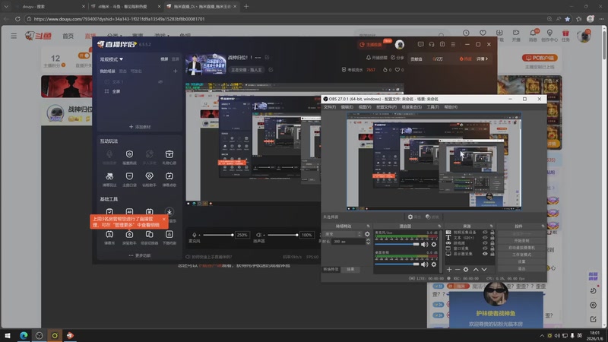Toggle lock on 显示器采集 source
Screen dimensions: 608x342
[492, 254]
